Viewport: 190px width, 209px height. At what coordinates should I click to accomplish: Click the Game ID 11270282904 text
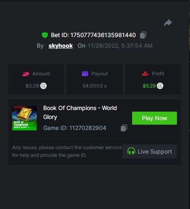75,128
